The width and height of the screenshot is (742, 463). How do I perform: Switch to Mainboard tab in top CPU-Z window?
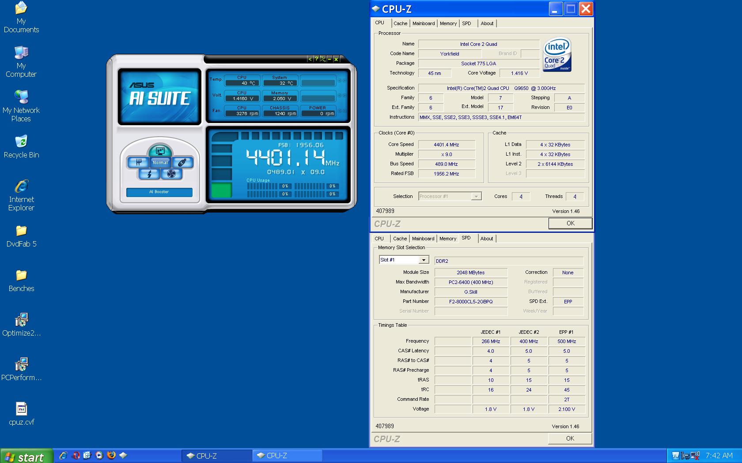[424, 23]
